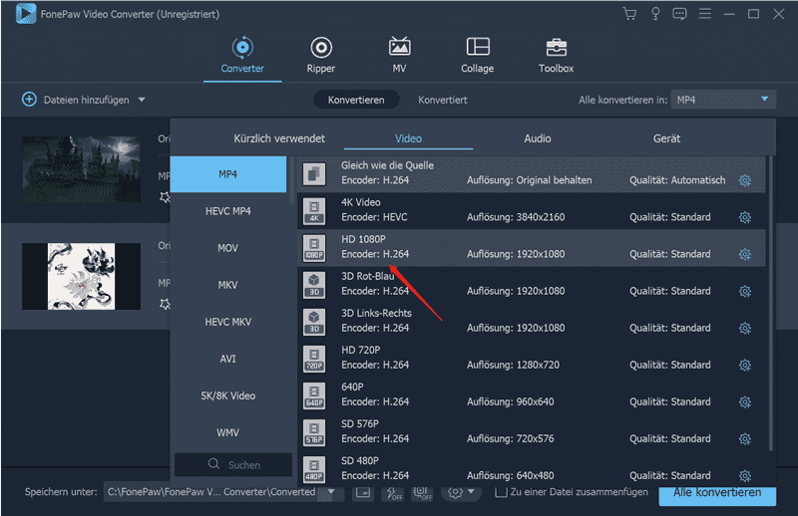The width and height of the screenshot is (798, 516).
Task: Open the Collage tab
Action: coord(478,55)
